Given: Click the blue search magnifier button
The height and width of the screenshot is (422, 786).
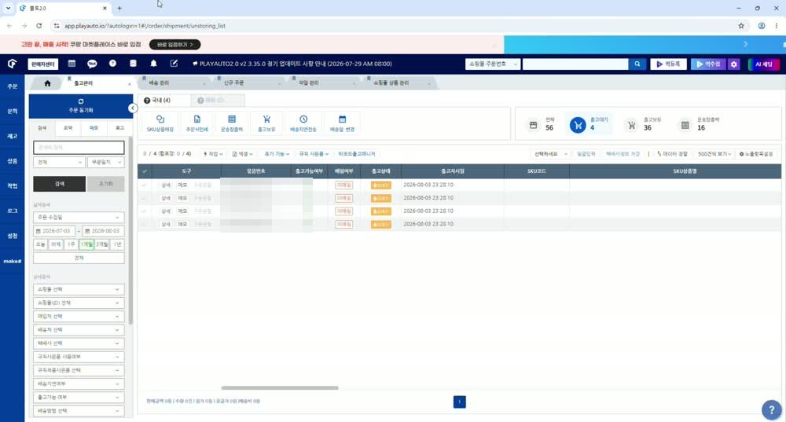Looking at the screenshot, I should pyautogui.click(x=637, y=64).
